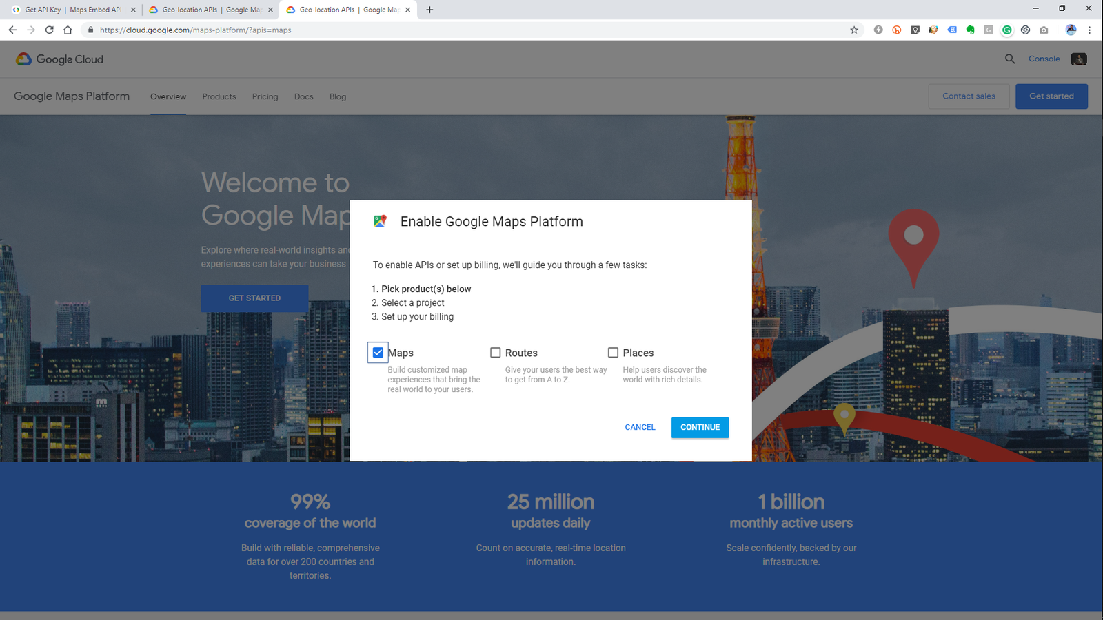
Task: Click the Grammarly extension icon
Action: [x=1007, y=30]
